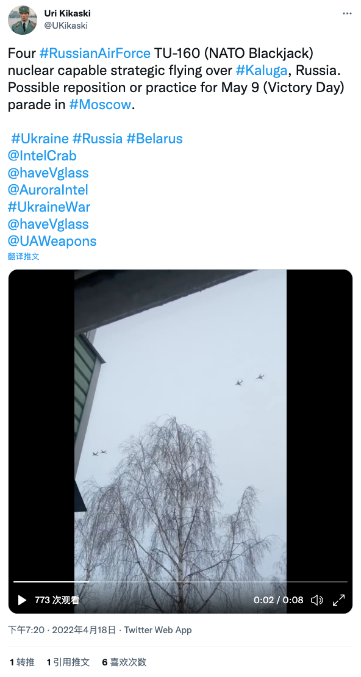Click the @UKikaski handle
The height and width of the screenshot is (677, 361).
coord(66,26)
